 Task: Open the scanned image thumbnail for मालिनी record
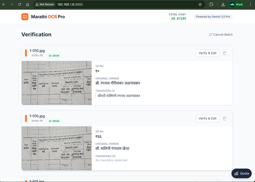[x=57, y=148]
